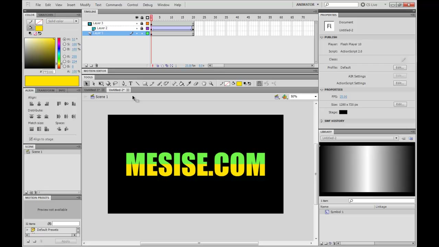Open the stage zoom 50% dropdown
The height and width of the screenshot is (247, 439).
click(304, 96)
